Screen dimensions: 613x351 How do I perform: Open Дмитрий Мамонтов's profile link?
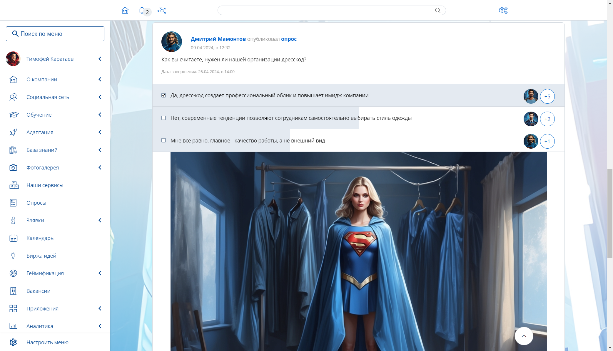click(x=218, y=39)
